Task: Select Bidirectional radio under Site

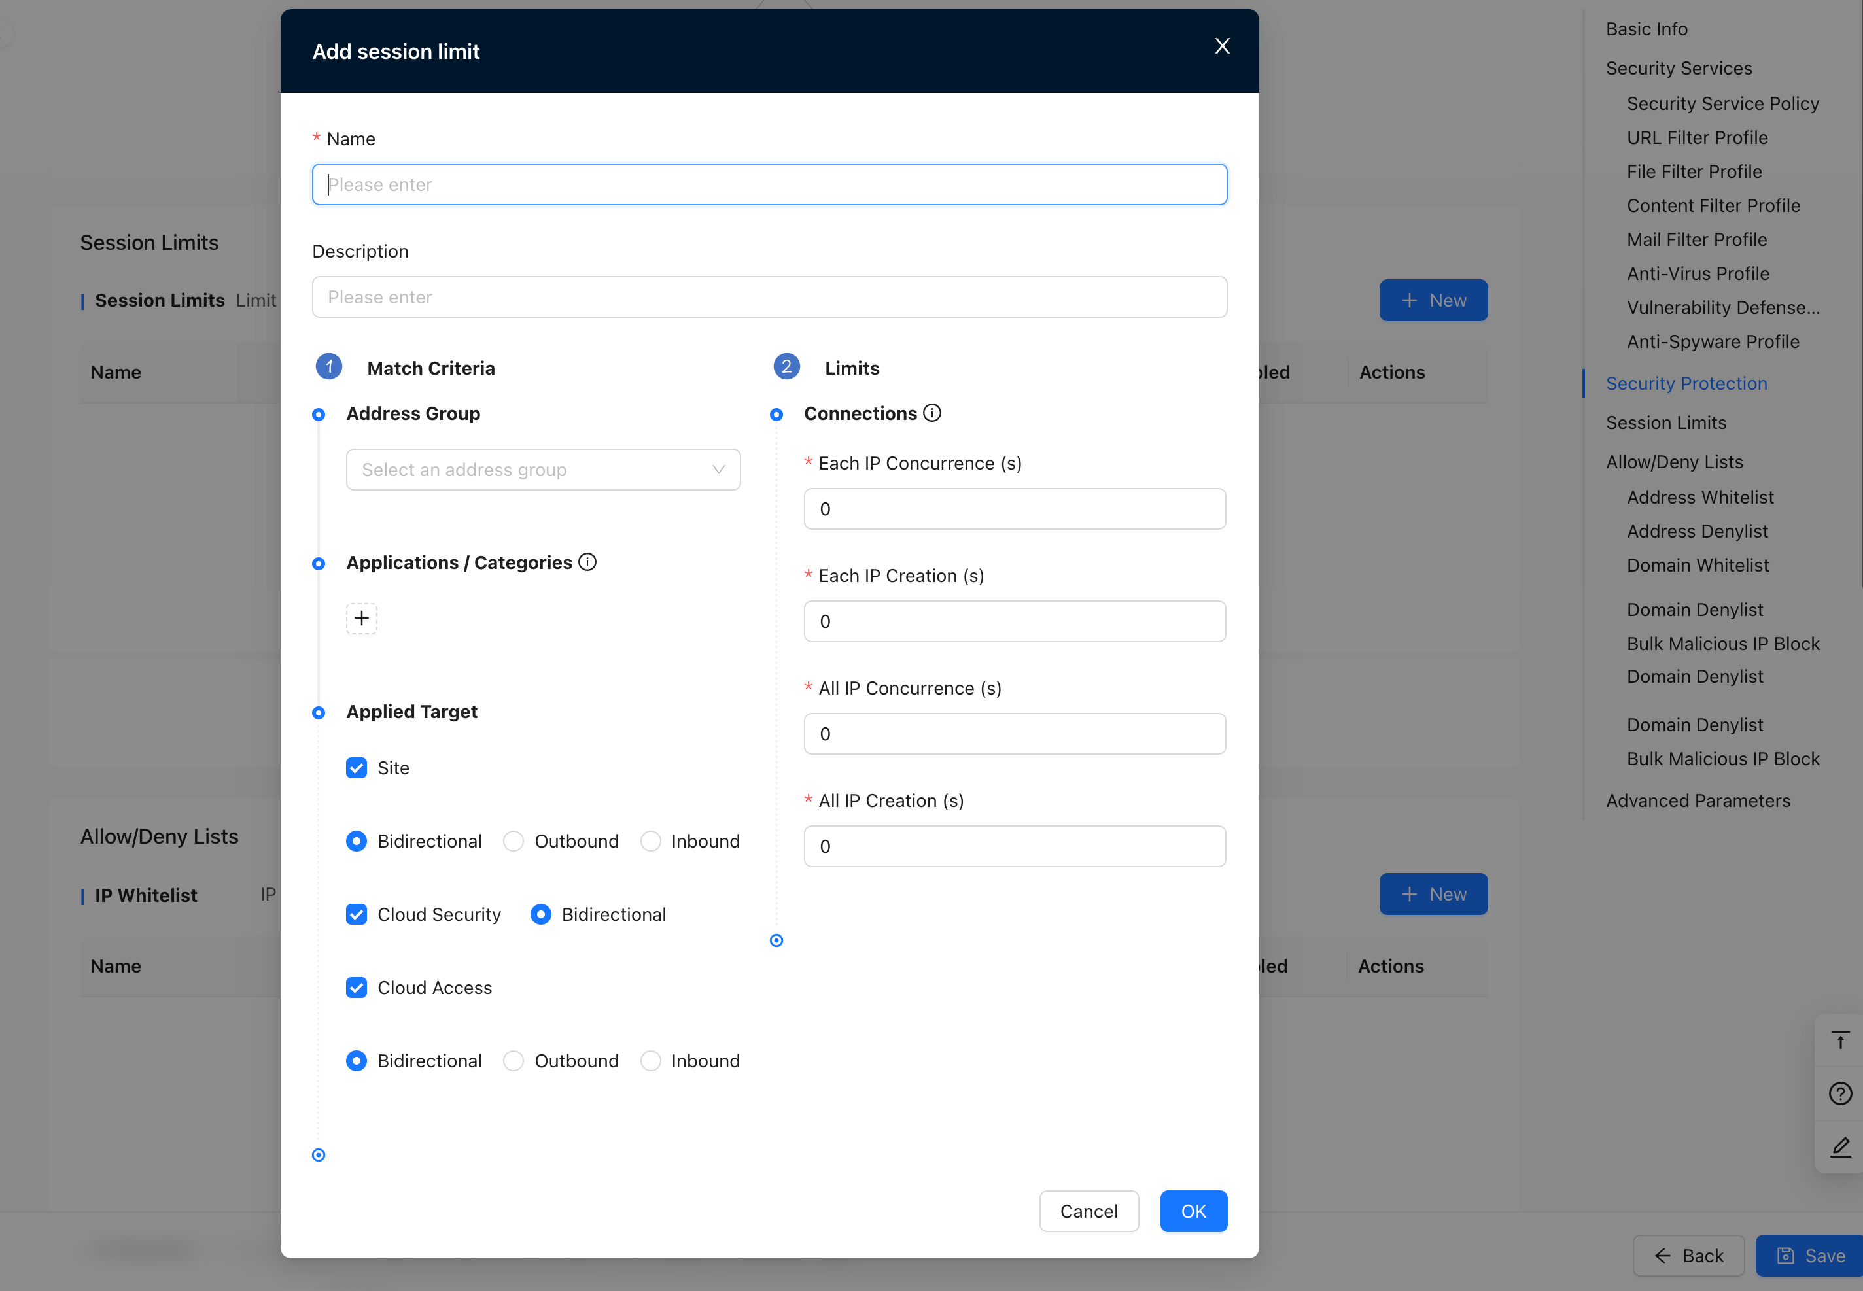Action: 356,841
